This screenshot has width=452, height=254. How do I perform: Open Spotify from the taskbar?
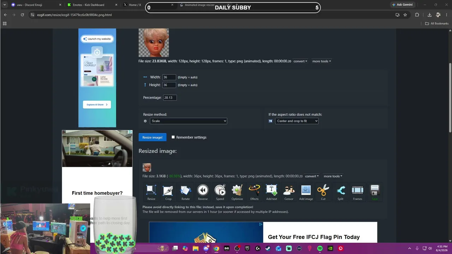320,248
